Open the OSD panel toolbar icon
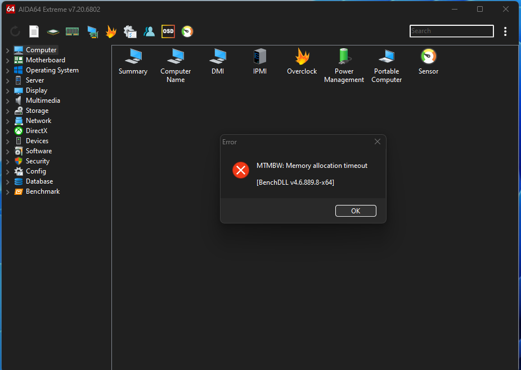Image resolution: width=521 pixels, height=370 pixels. (168, 31)
